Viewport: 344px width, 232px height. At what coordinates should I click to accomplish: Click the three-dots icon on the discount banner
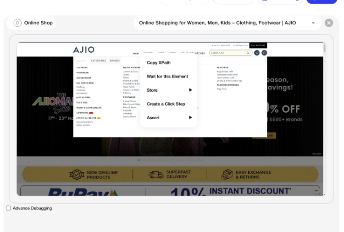pos(316,191)
